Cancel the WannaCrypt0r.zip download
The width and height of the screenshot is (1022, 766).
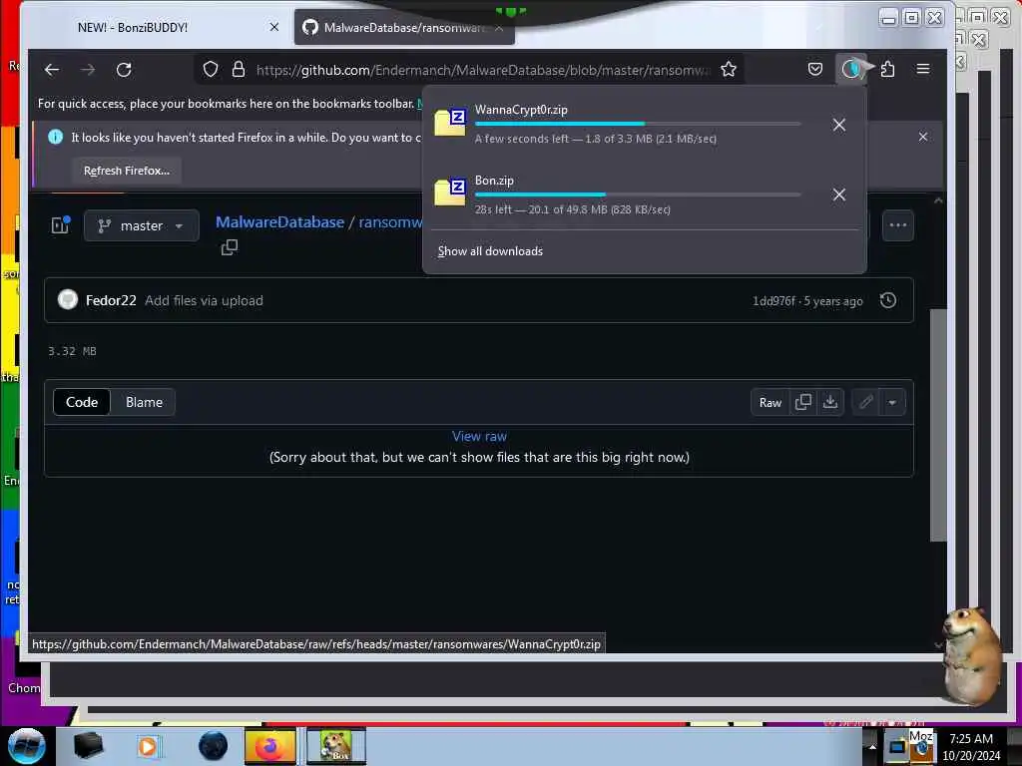click(x=838, y=125)
